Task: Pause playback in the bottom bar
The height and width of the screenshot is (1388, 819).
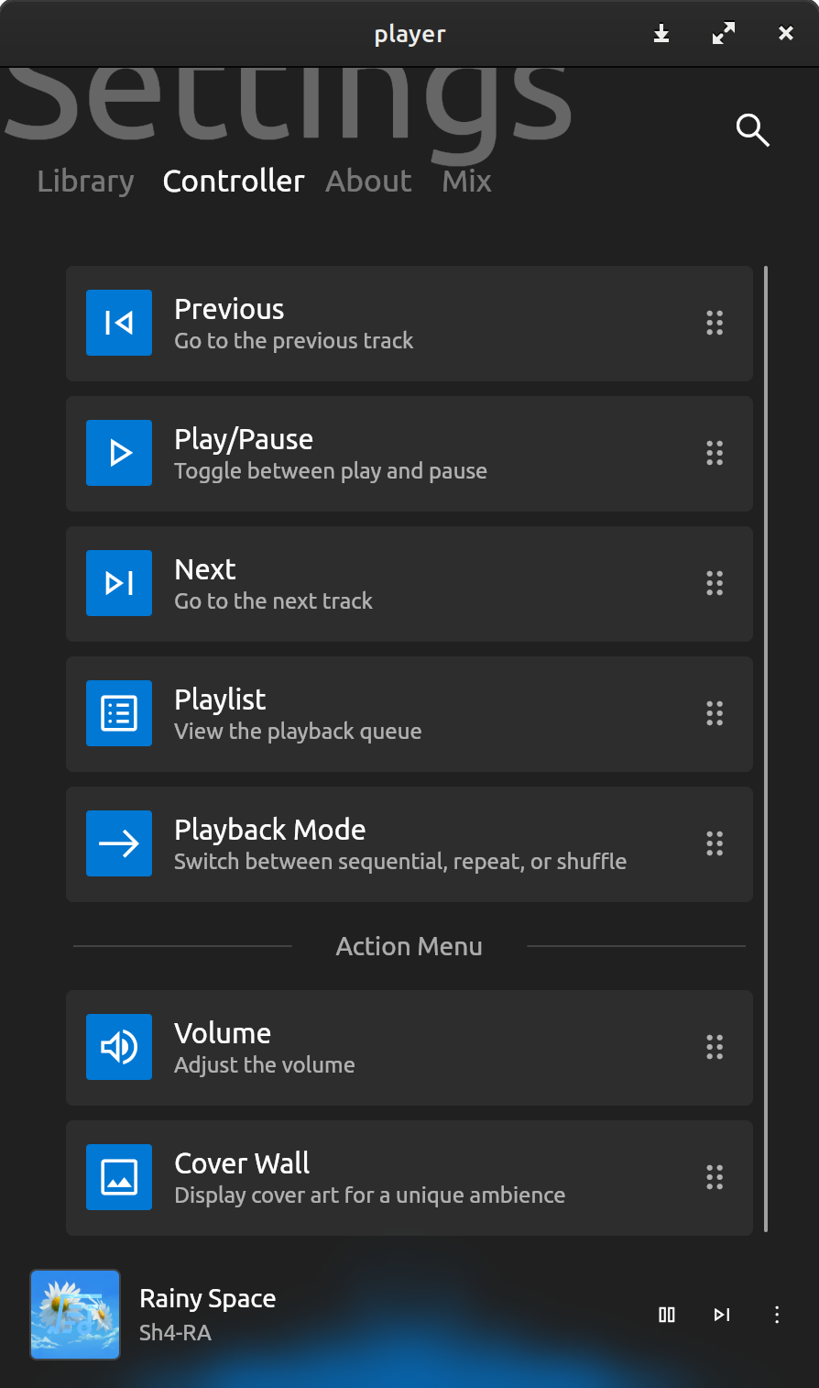Action: tap(667, 1315)
